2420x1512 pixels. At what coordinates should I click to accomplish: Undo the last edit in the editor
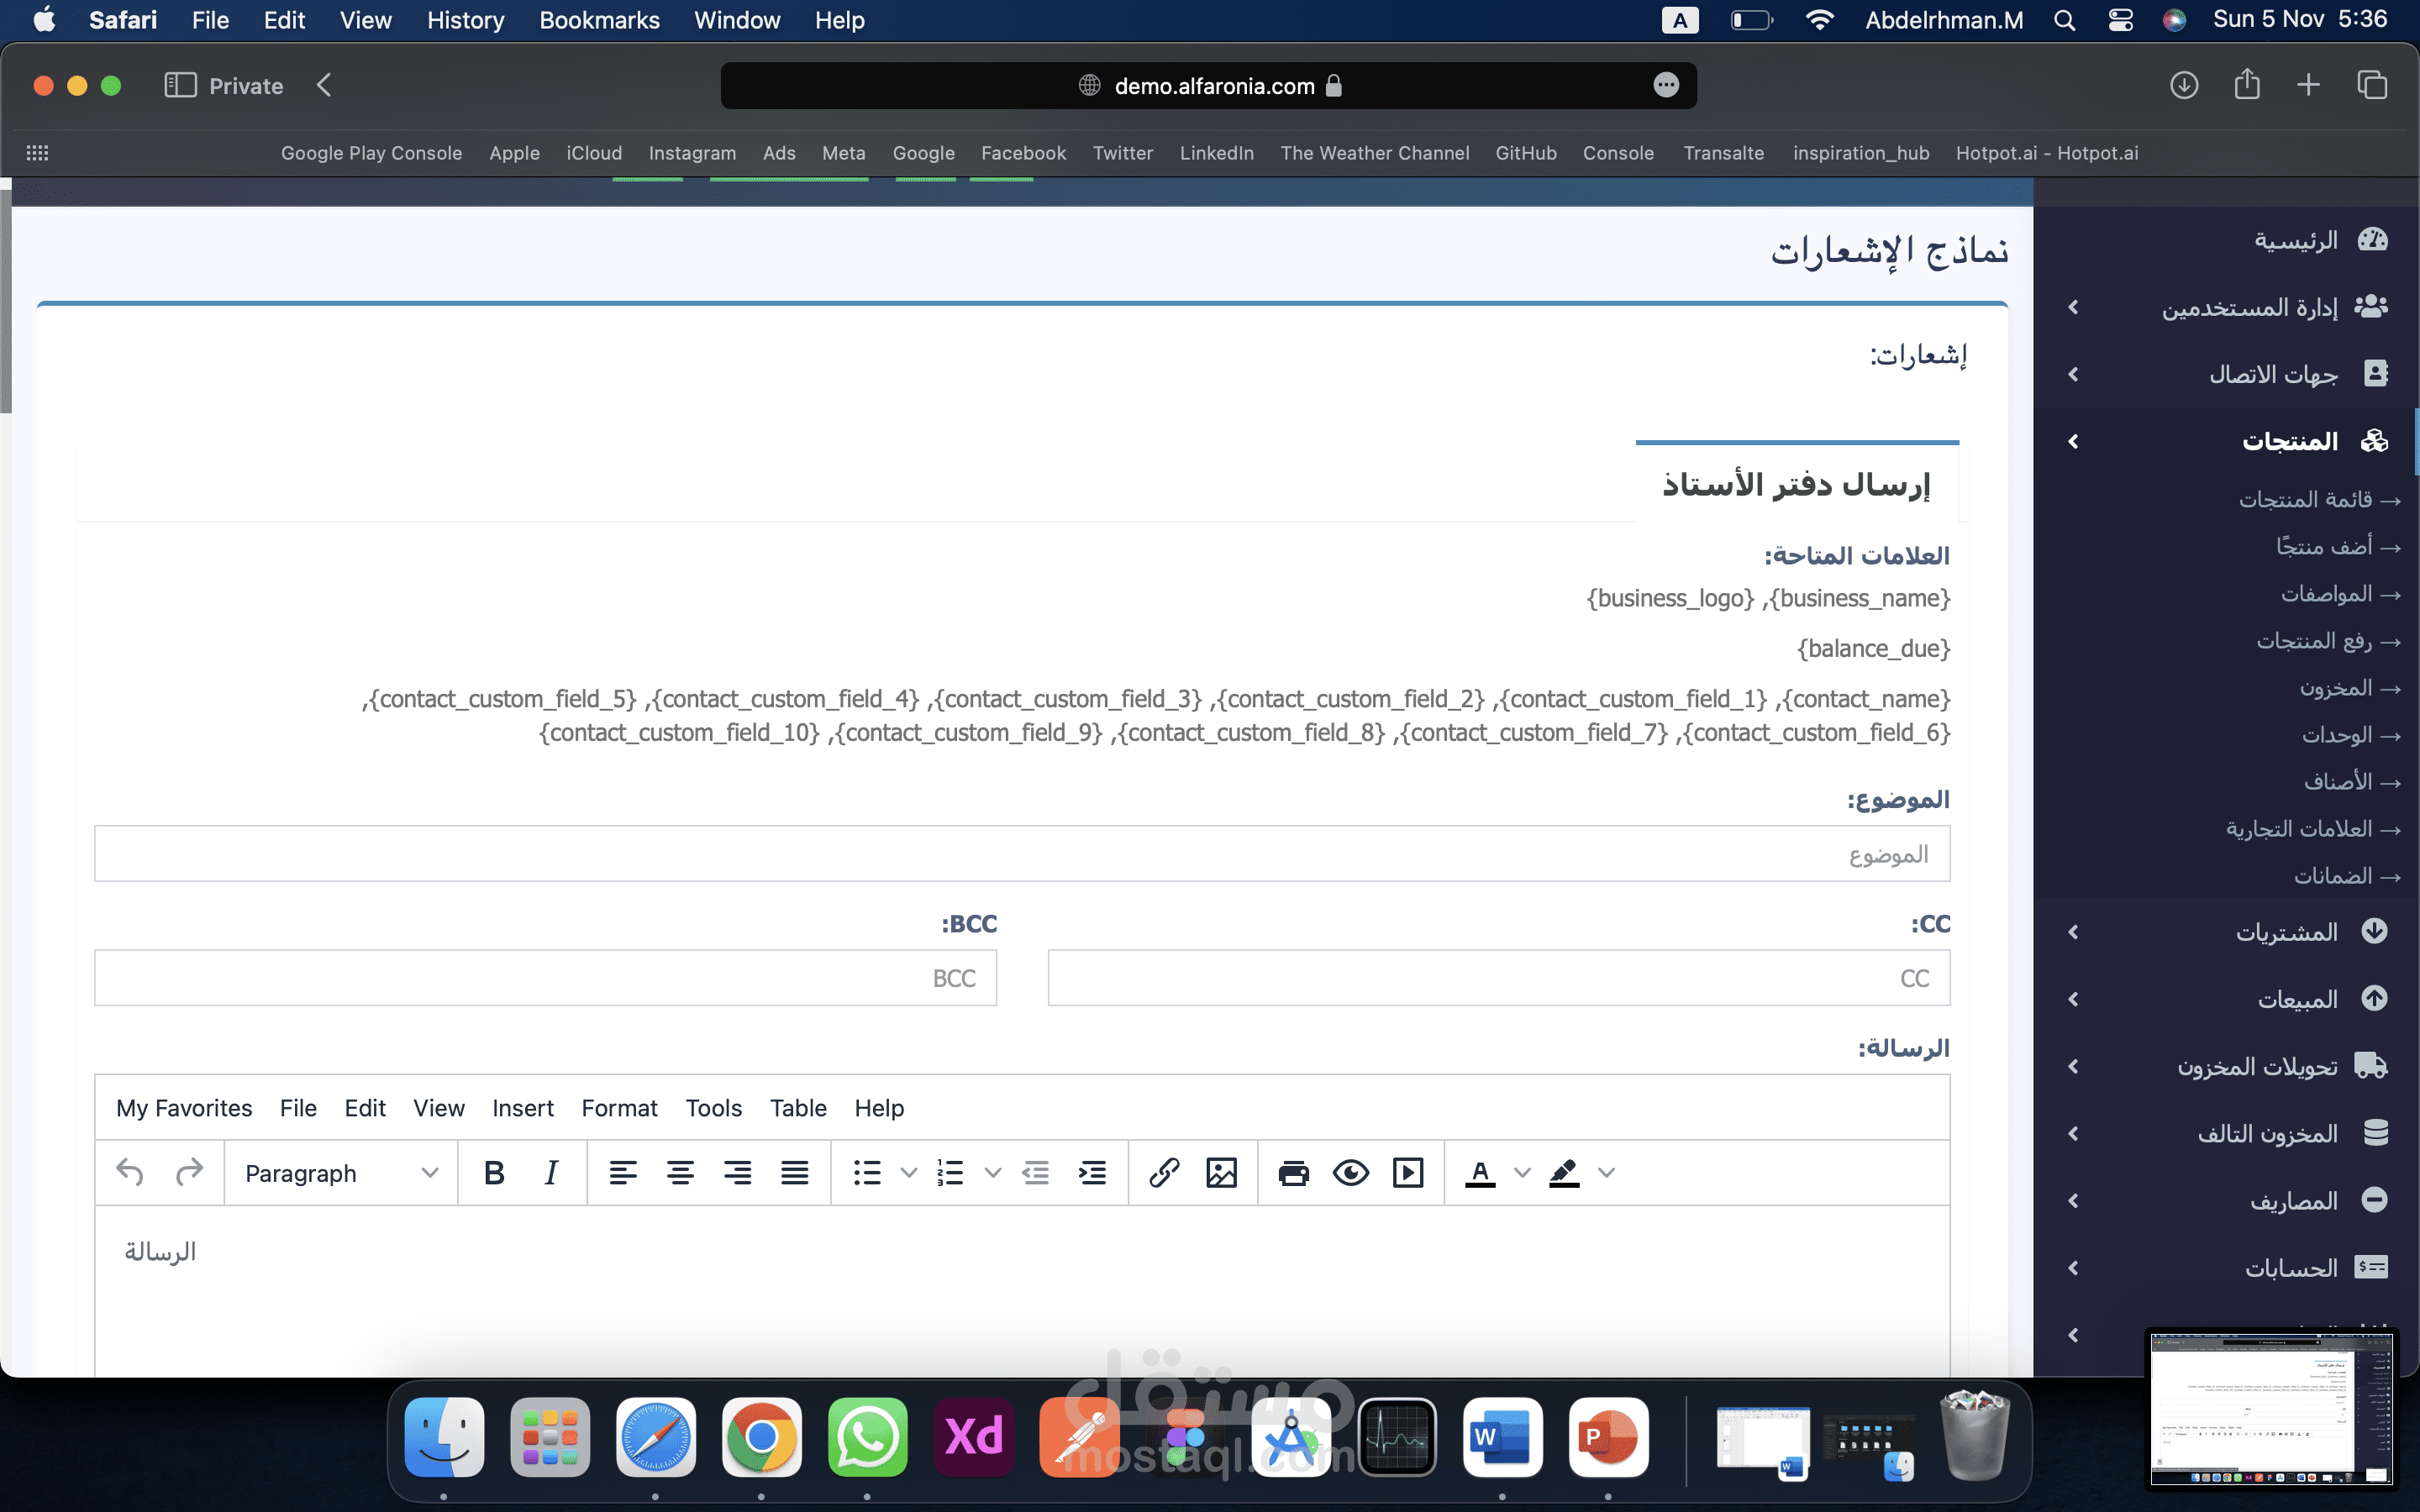[x=129, y=1172]
